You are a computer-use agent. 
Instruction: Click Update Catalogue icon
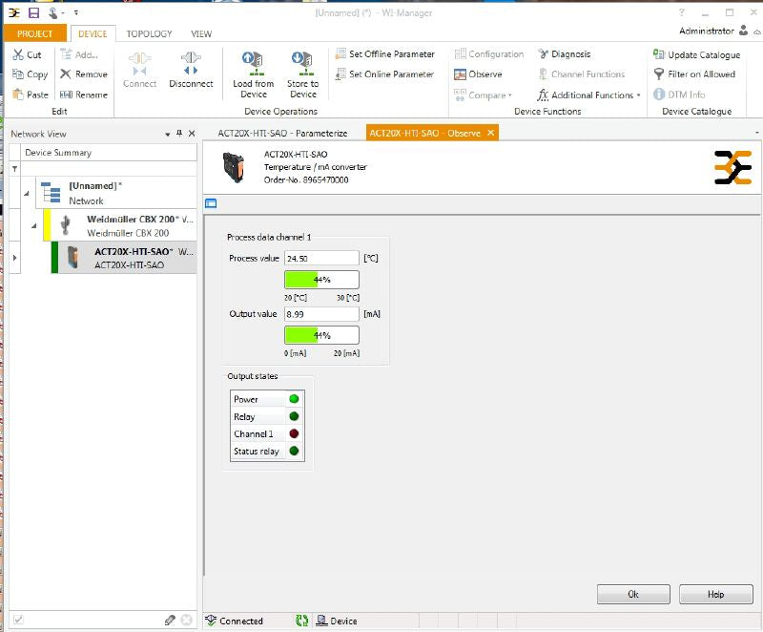pos(659,54)
